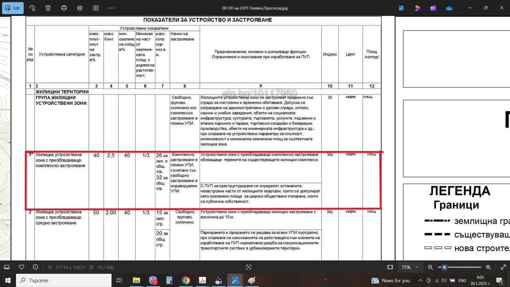Open Adobe Acrobat Reader from the taskbar
This screenshot has width=510, height=287.
click(x=202, y=280)
